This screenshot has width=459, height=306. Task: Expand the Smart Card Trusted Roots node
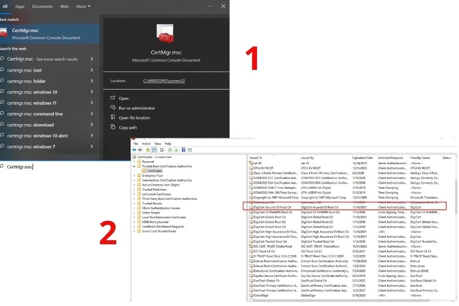[x=134, y=232]
